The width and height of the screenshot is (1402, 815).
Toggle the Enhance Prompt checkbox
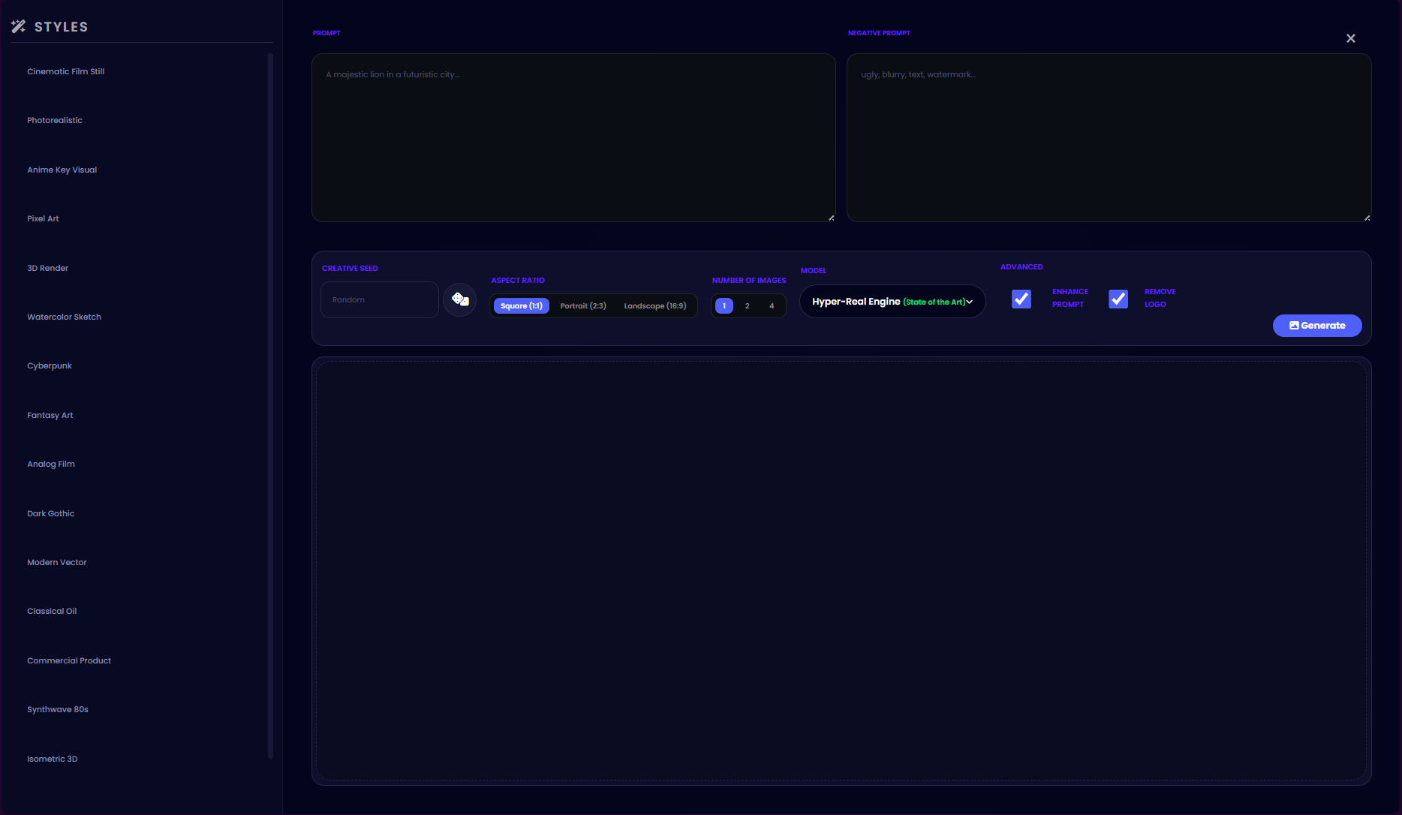1021,299
